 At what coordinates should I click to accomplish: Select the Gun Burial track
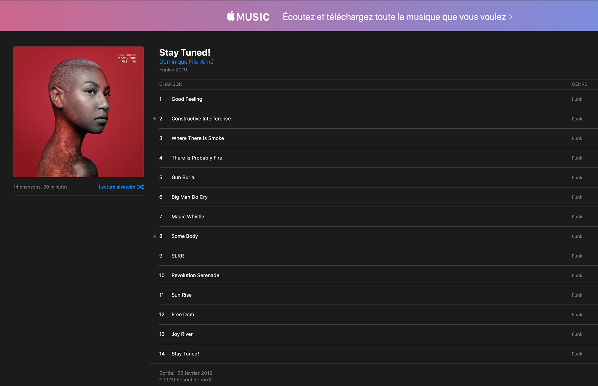point(183,178)
